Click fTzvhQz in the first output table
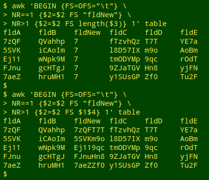The width and height of the screenshot is (209, 180). click(x=124, y=41)
